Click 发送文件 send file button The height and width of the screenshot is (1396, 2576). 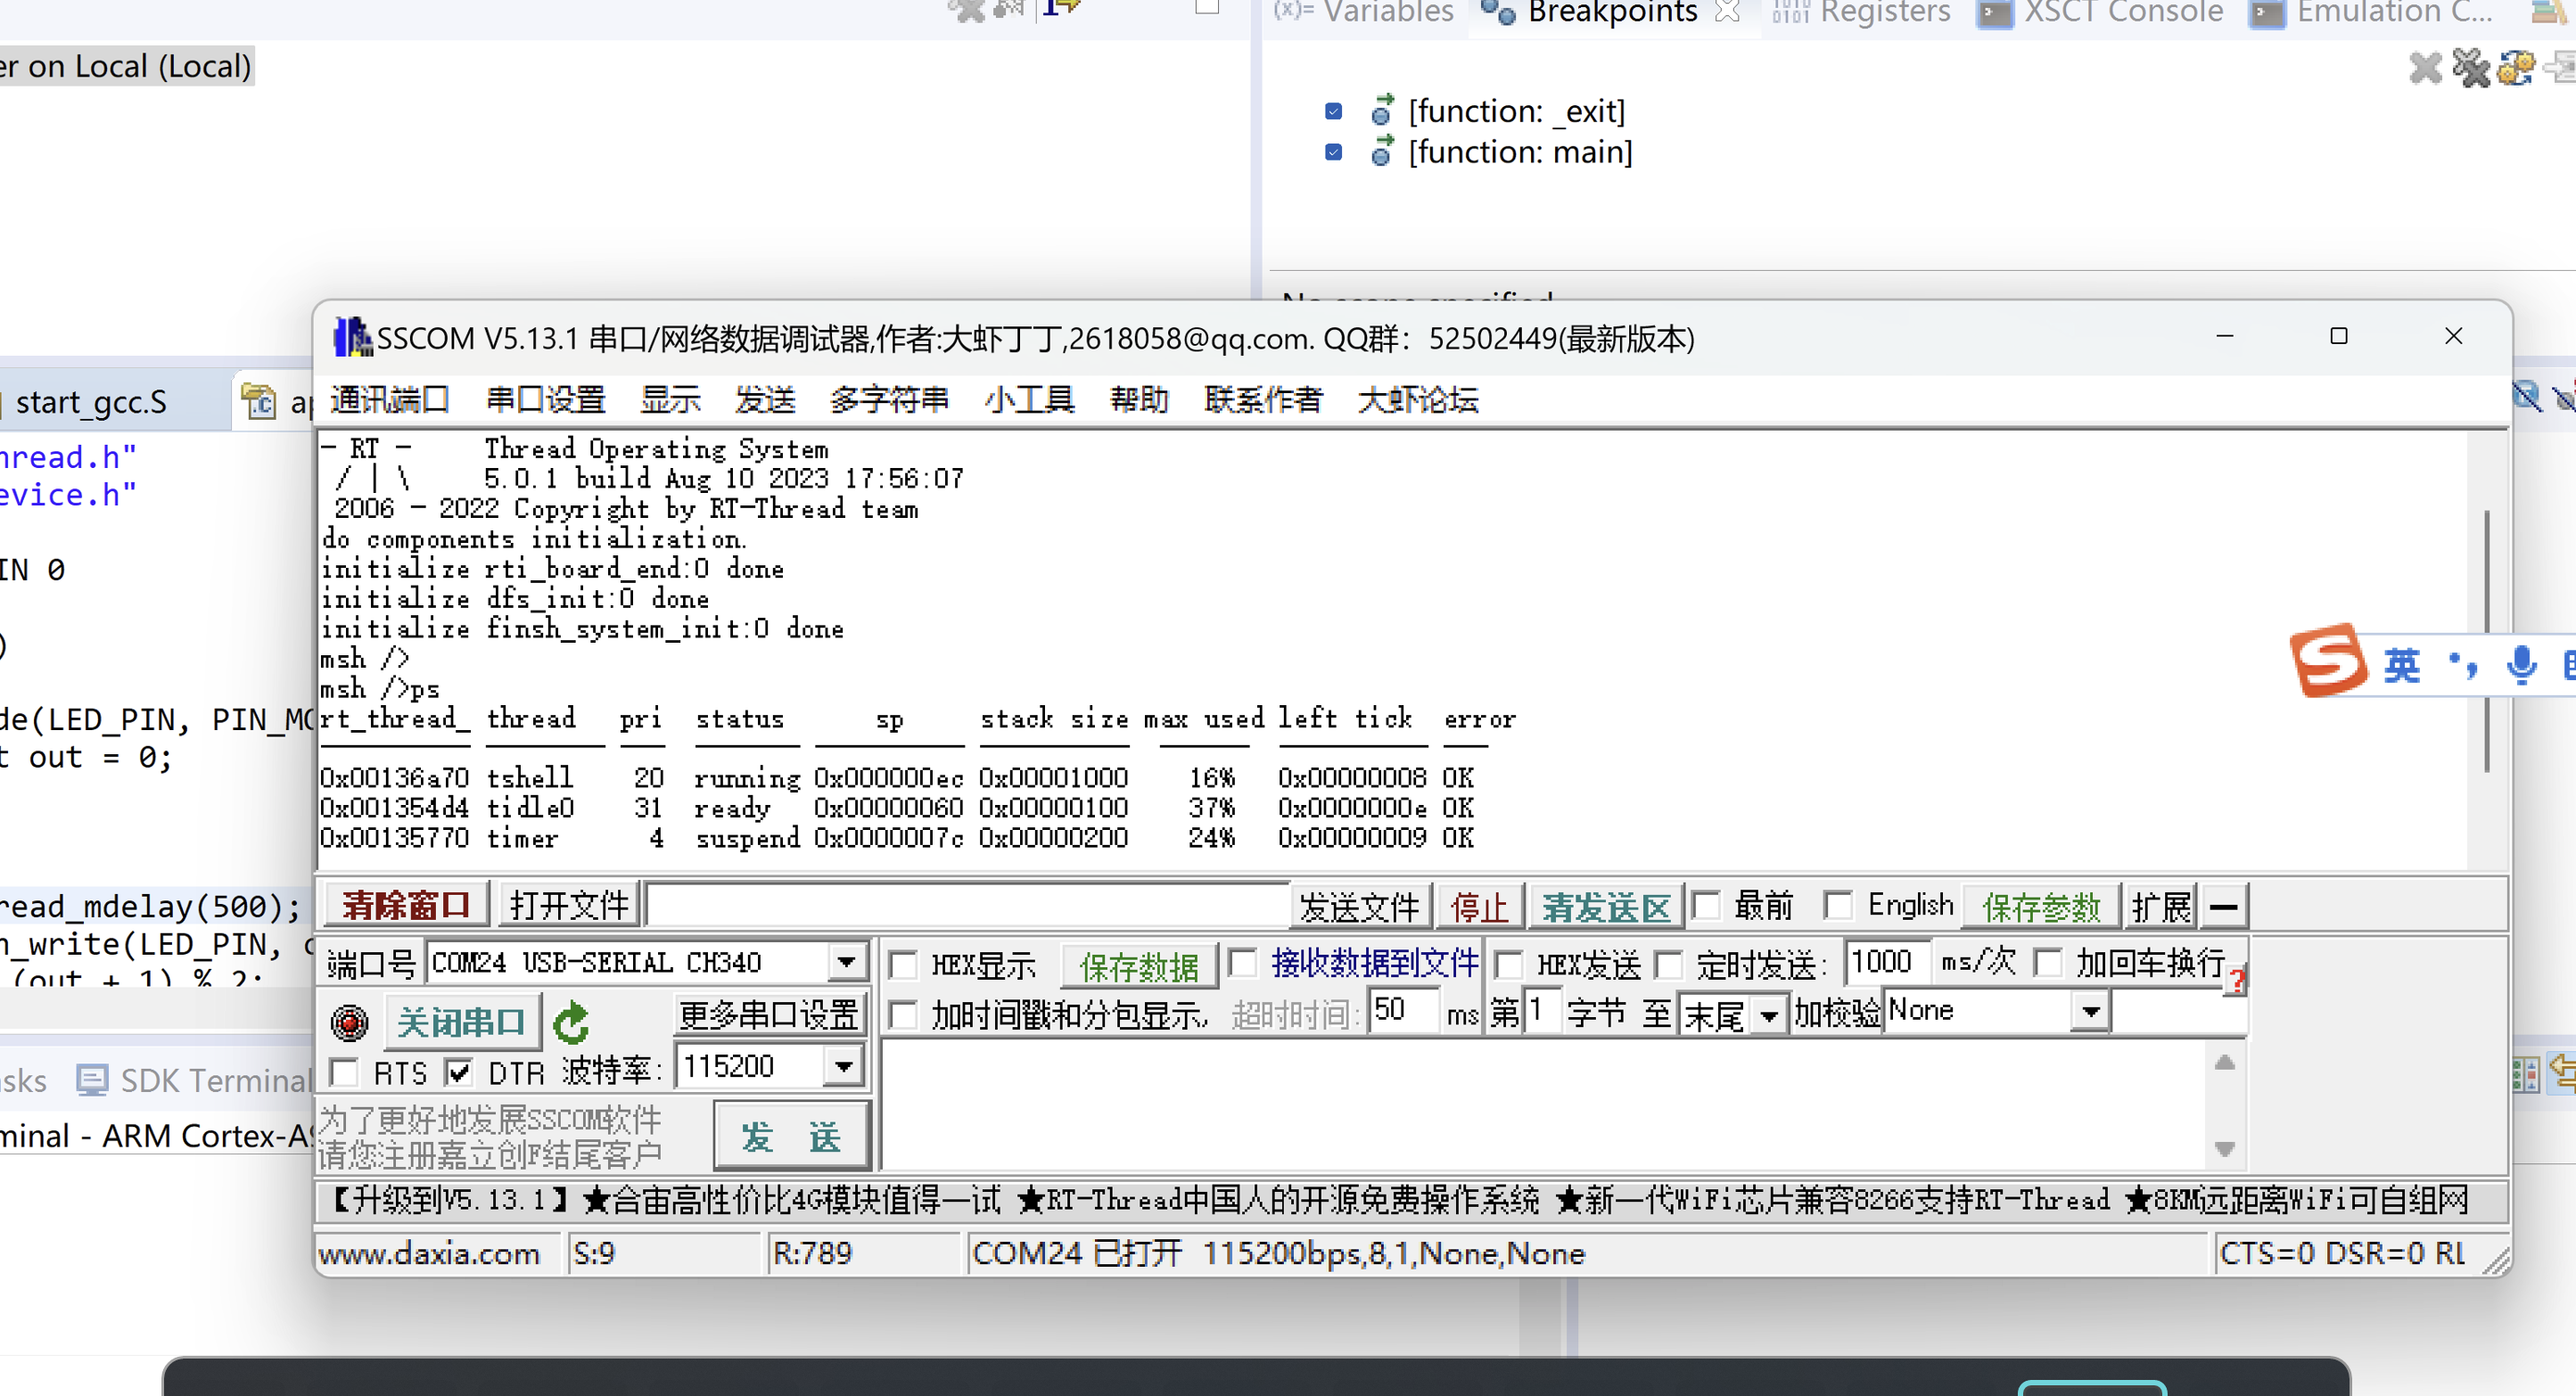coord(1359,907)
